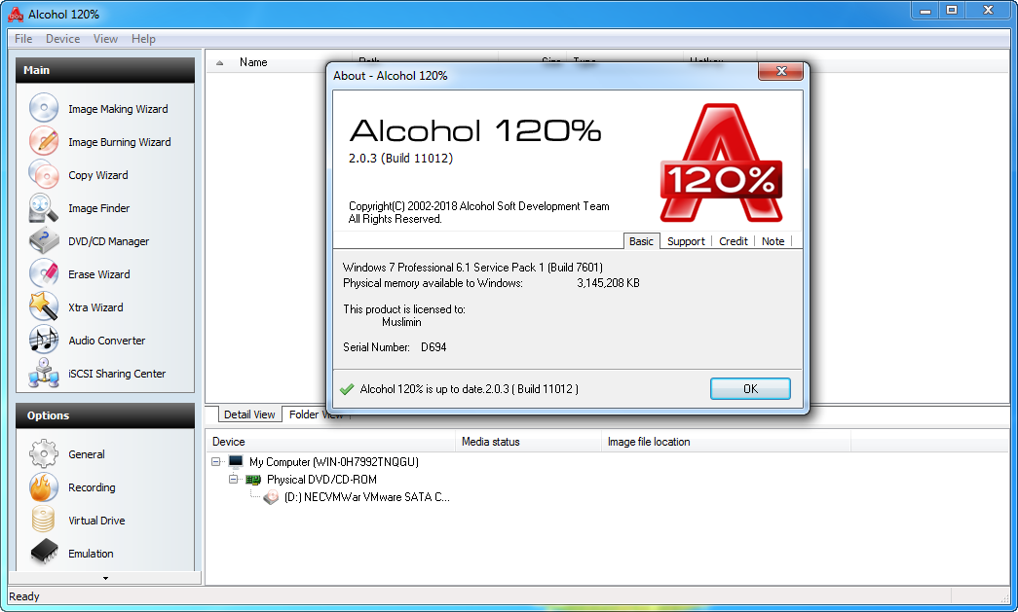Open the File menu
This screenshot has height=612, width=1018.
point(23,39)
